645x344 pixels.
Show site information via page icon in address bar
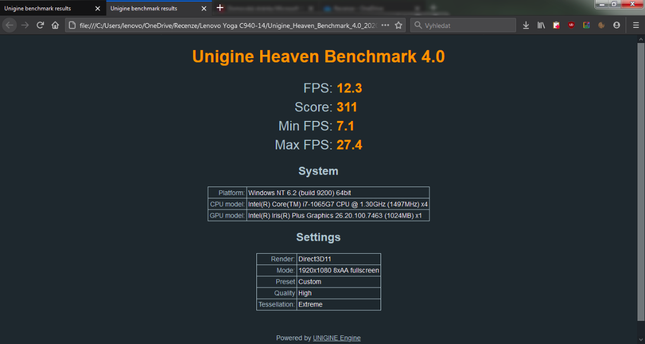coord(73,25)
